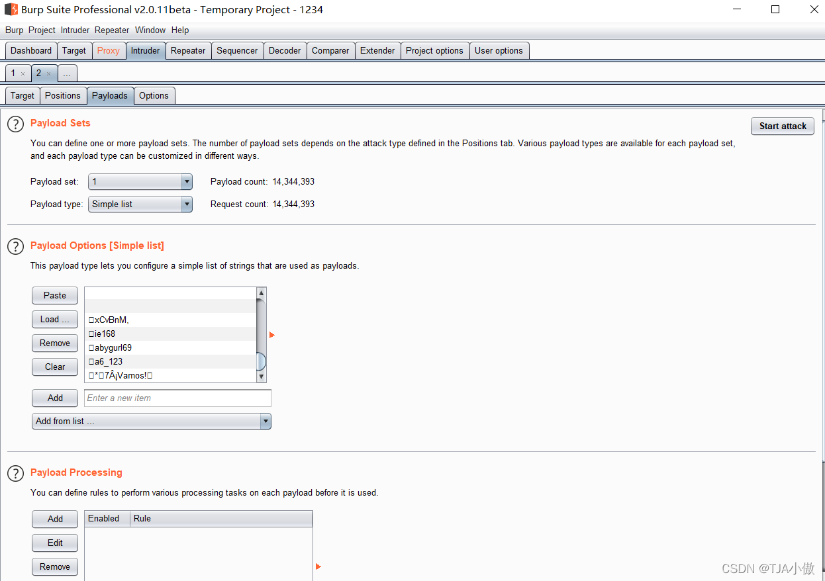Open the User options tab
This screenshot has width=825, height=581.
(499, 50)
